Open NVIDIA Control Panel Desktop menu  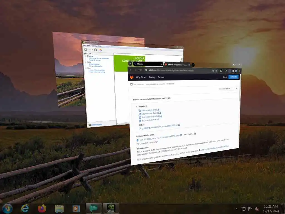tap(94, 46)
